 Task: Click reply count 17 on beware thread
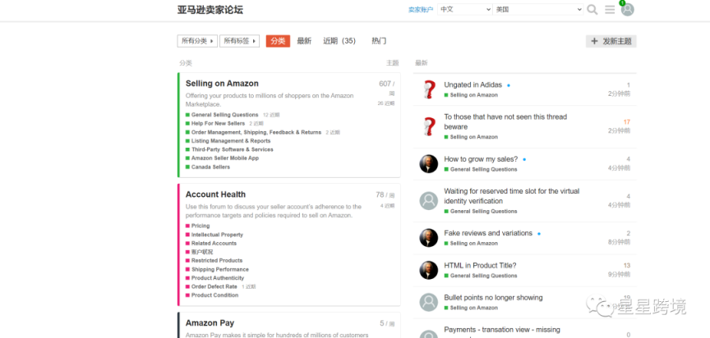coord(627,122)
